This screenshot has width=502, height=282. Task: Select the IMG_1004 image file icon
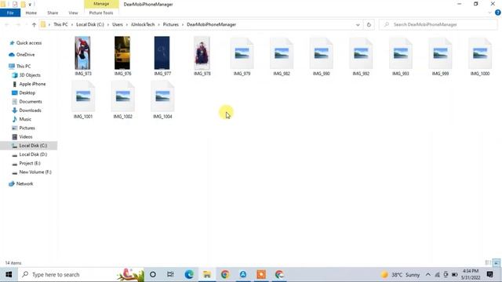pos(162,96)
